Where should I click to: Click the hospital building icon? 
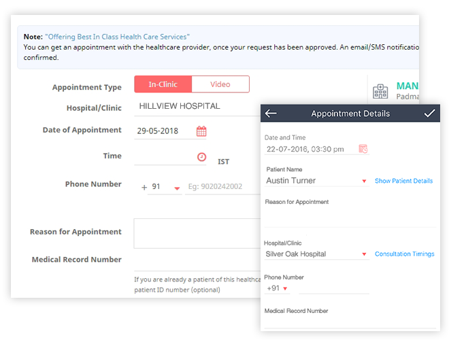pos(380,91)
